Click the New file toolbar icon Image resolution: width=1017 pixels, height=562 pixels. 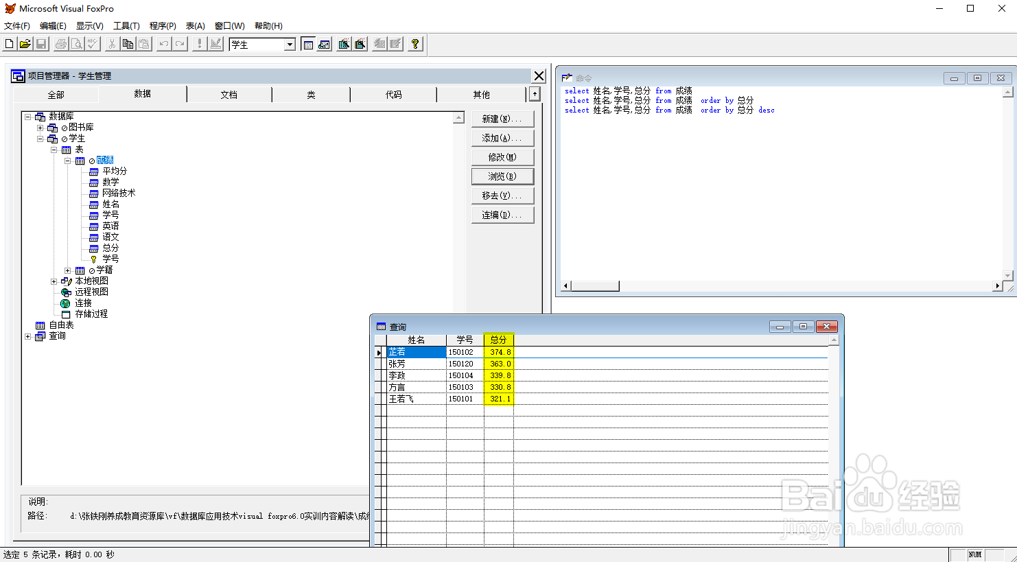10,44
